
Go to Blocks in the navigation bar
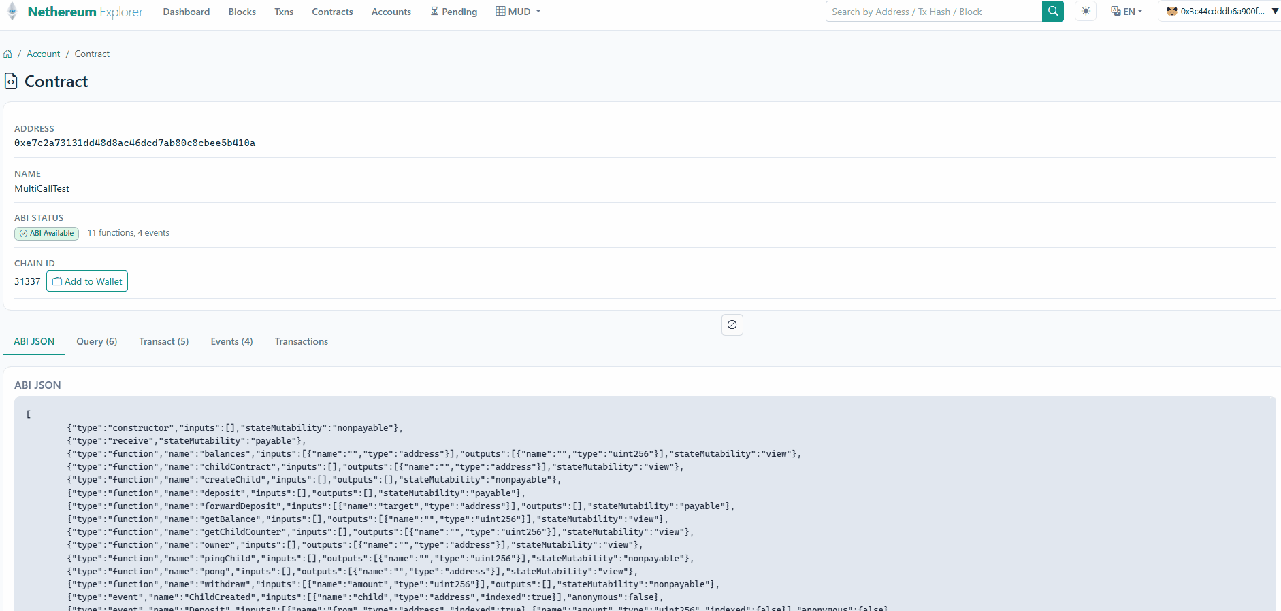pyautogui.click(x=242, y=12)
